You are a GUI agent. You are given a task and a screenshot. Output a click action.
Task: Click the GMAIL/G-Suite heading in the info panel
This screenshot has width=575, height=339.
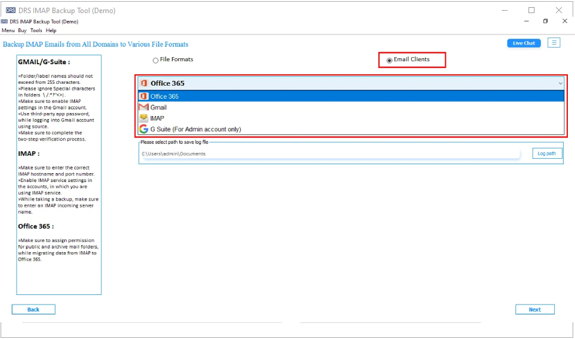click(44, 62)
